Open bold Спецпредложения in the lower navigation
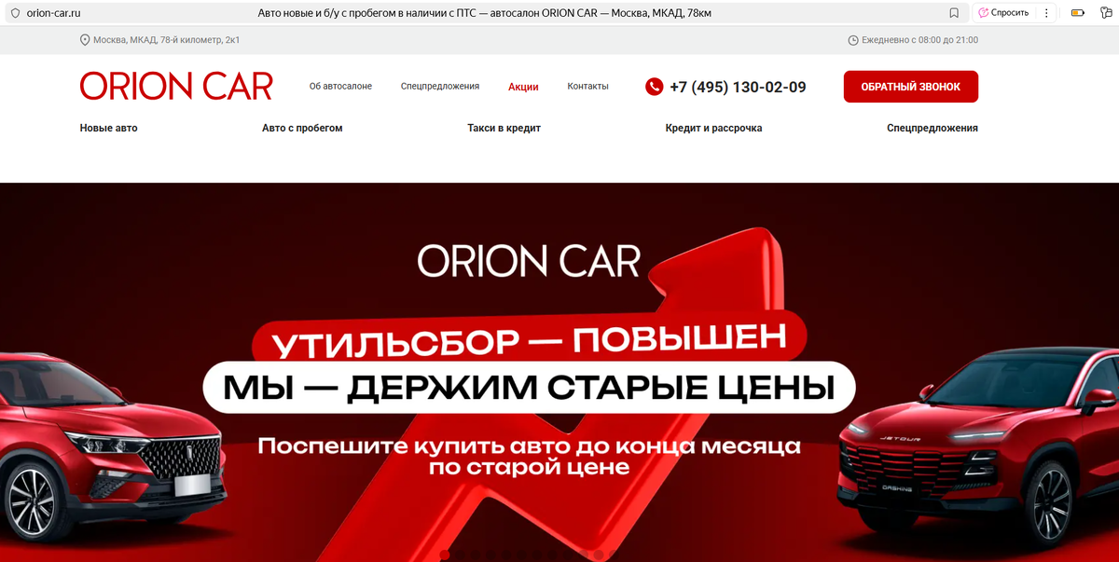Image resolution: width=1119 pixels, height=562 pixels. 932,128
